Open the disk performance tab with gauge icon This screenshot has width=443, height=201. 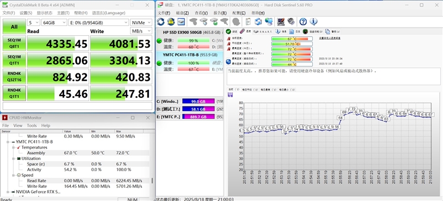(312, 31)
